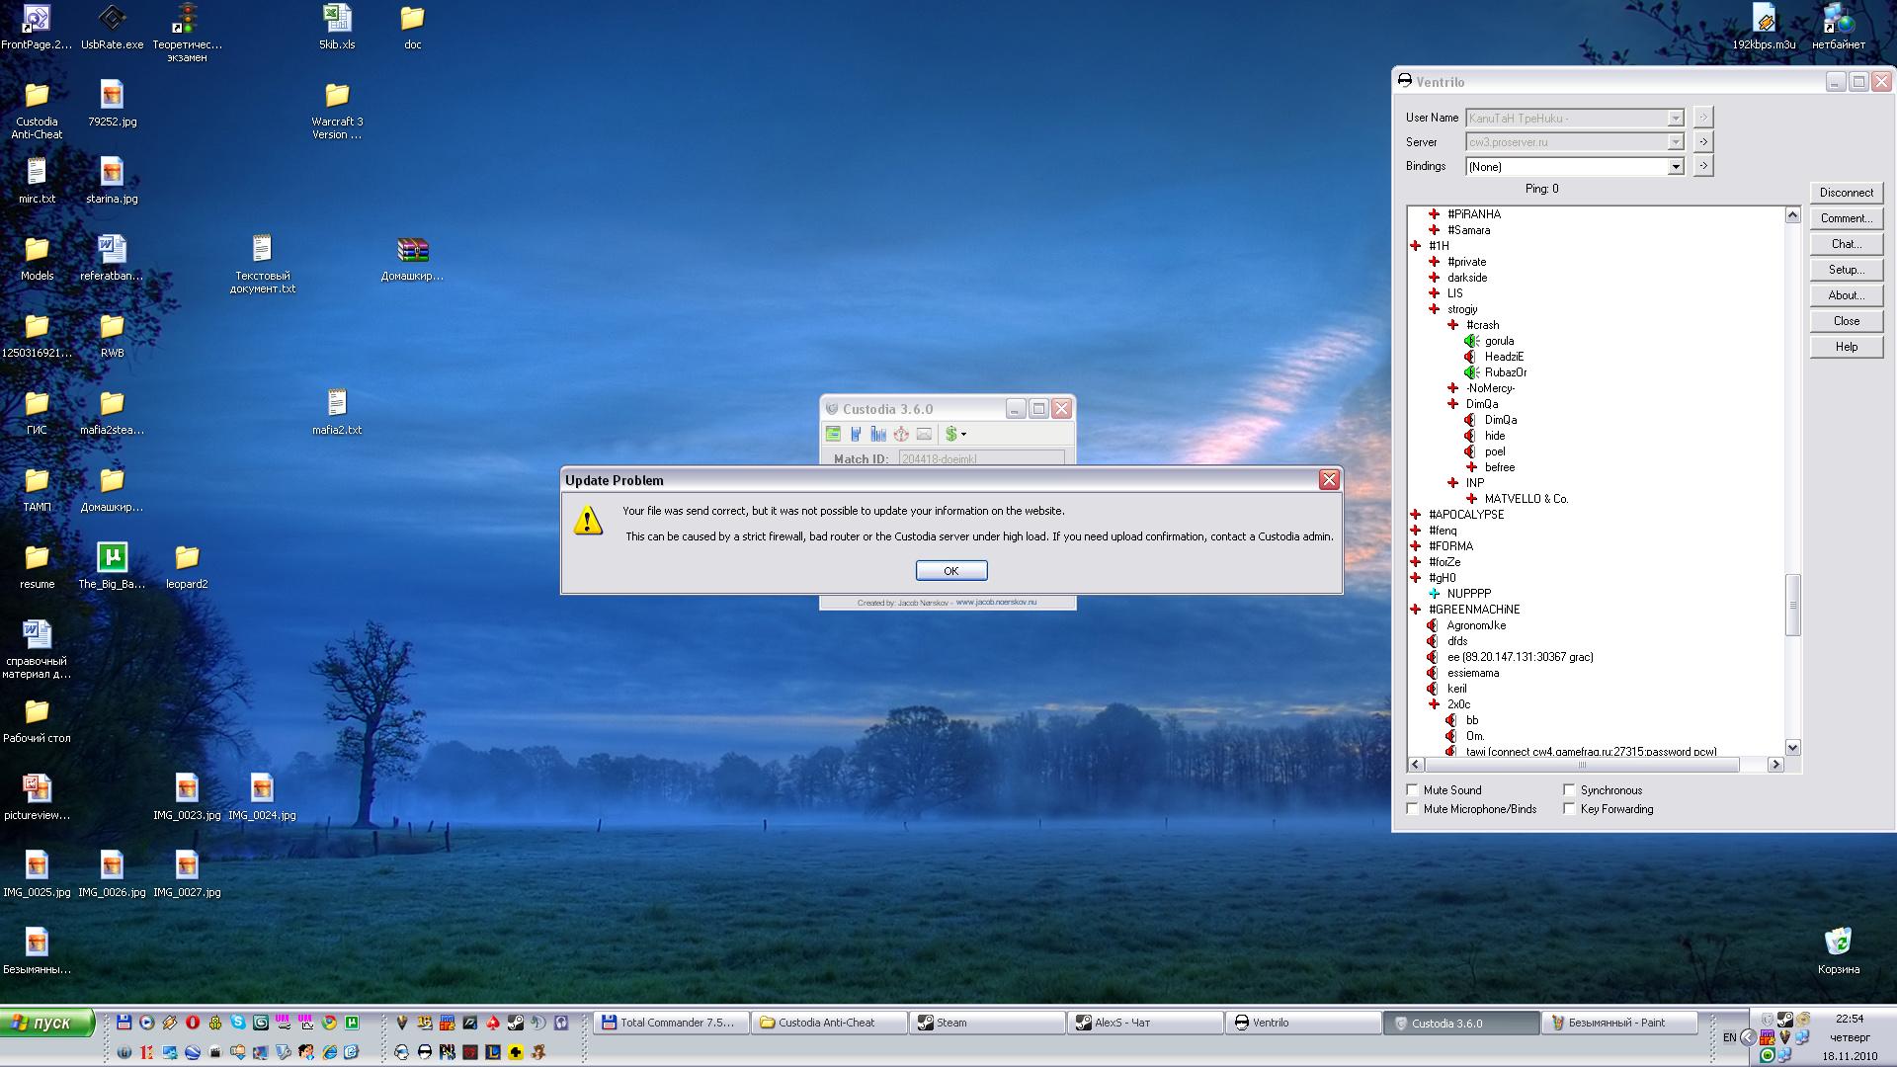Viewport: 1897px width, 1067px height.
Task: Switch to Total Commander taskbar item
Action: coord(670,1023)
